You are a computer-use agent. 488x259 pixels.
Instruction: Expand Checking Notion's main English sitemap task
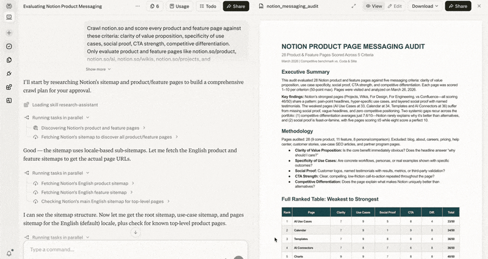pos(101,202)
